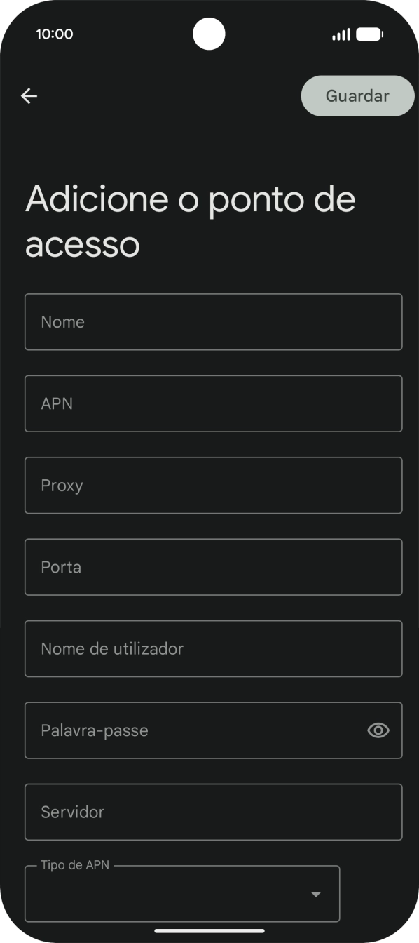Click the camera cutout area
419x943 pixels.
pos(209,34)
